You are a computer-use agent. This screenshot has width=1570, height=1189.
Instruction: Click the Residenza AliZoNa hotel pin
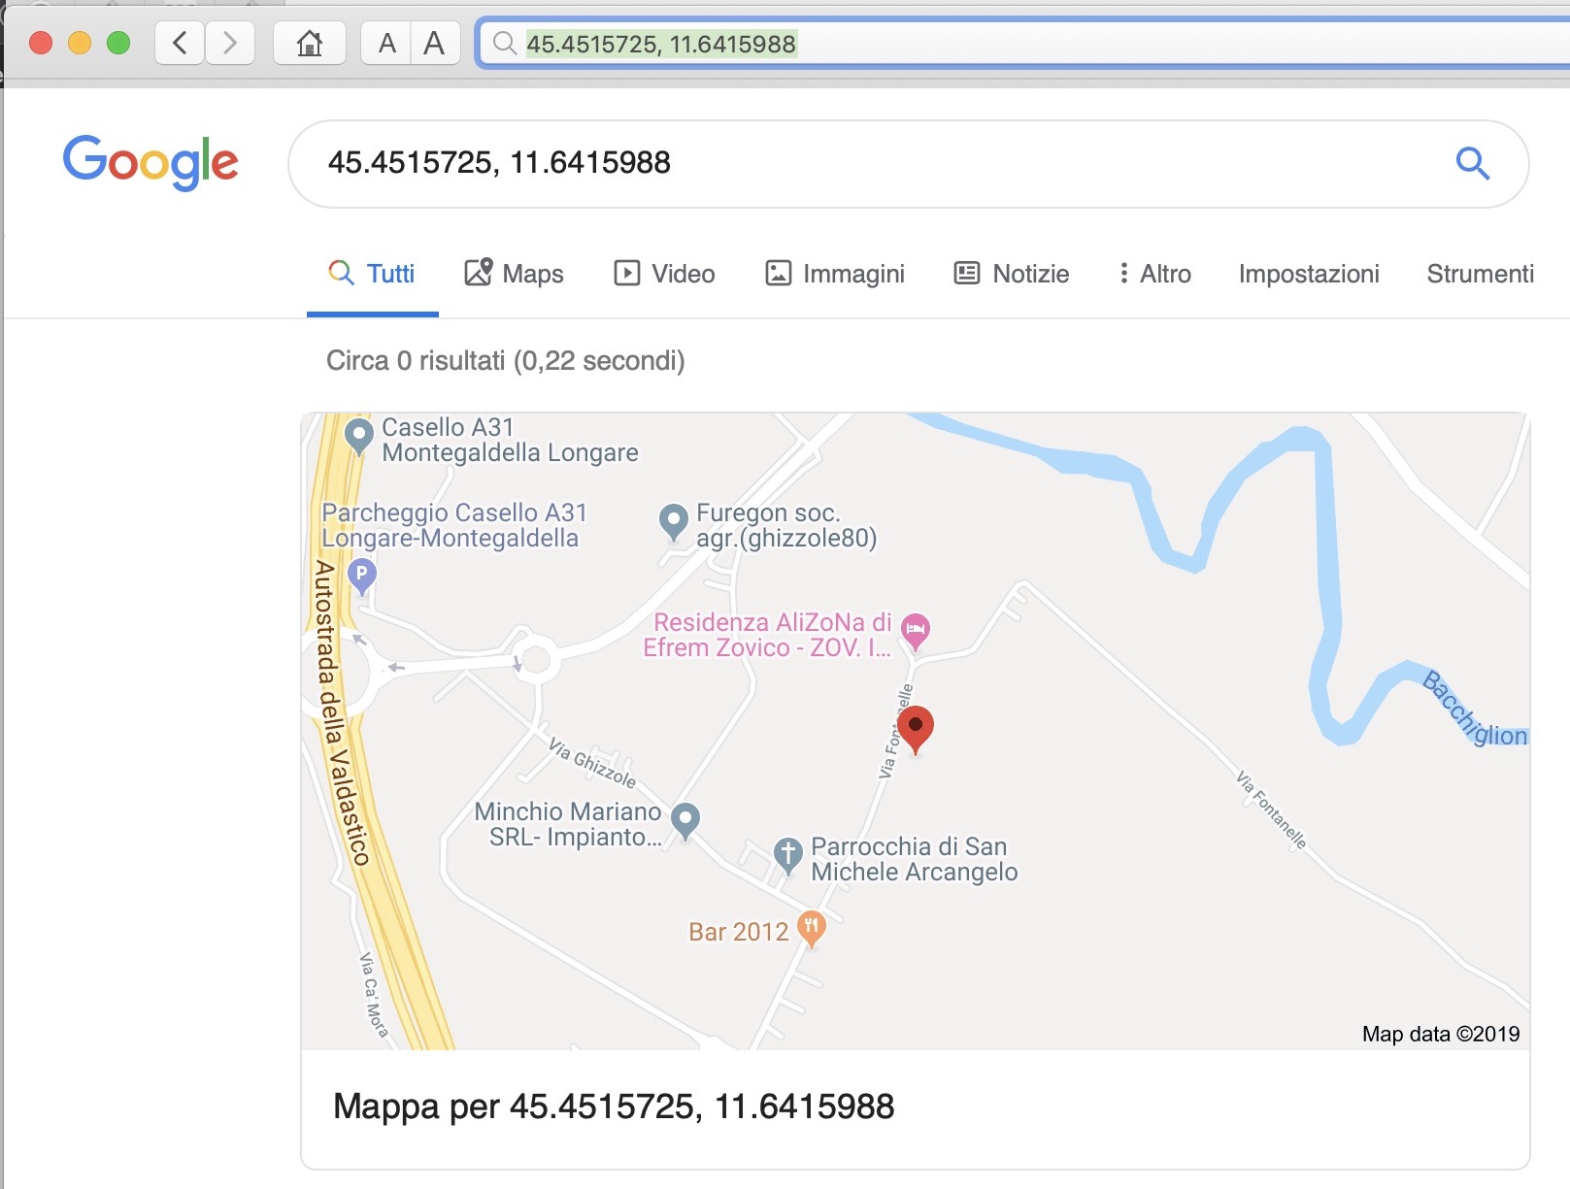tap(915, 631)
